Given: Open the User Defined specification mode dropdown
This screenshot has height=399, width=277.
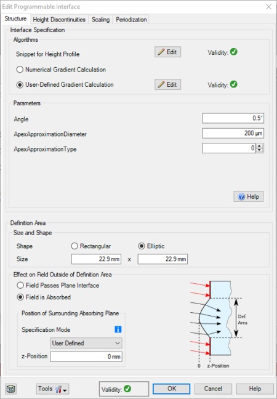Looking at the screenshot, I should point(86,343).
